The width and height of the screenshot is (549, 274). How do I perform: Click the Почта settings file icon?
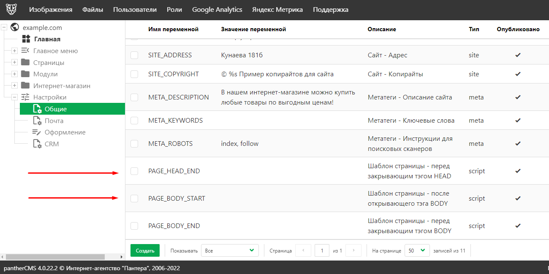[x=37, y=121]
